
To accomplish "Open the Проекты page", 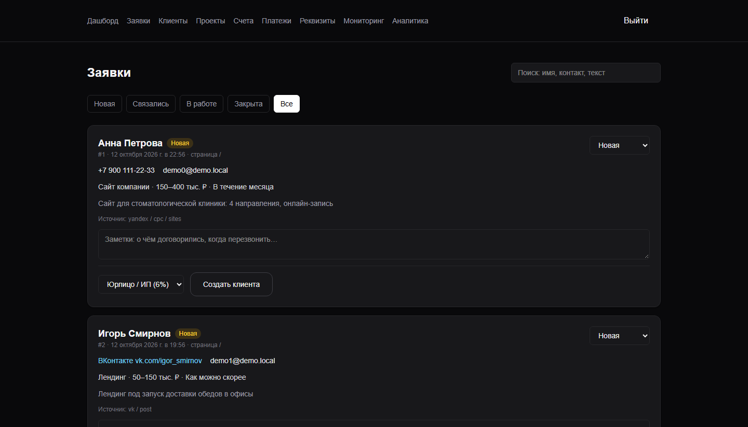I will [210, 21].
